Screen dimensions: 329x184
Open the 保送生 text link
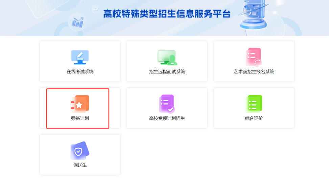pyautogui.click(x=80, y=165)
